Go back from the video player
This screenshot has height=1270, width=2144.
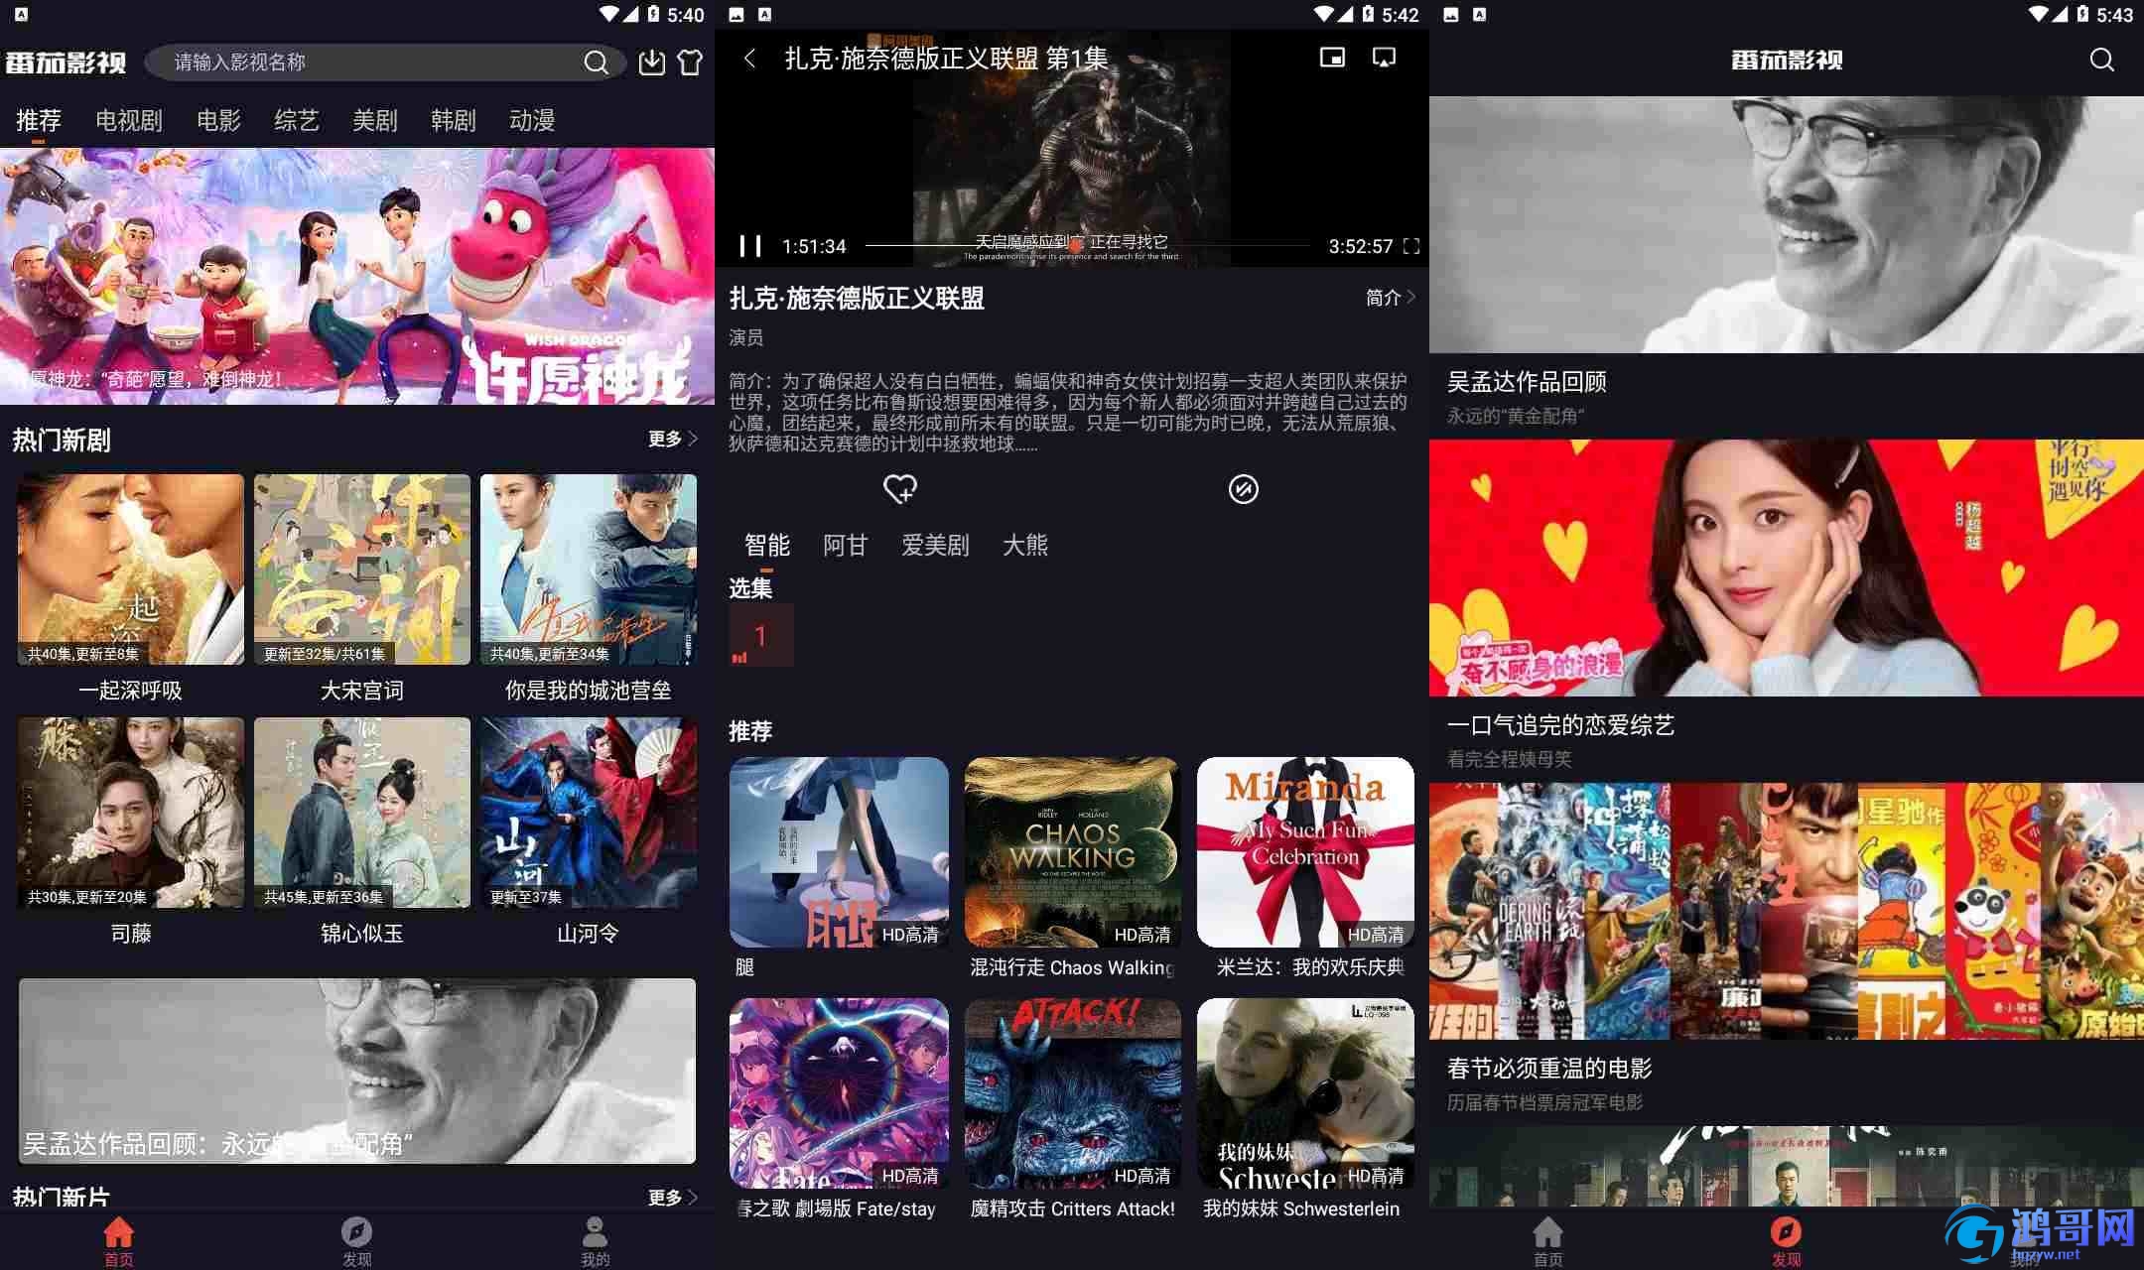coord(749,59)
